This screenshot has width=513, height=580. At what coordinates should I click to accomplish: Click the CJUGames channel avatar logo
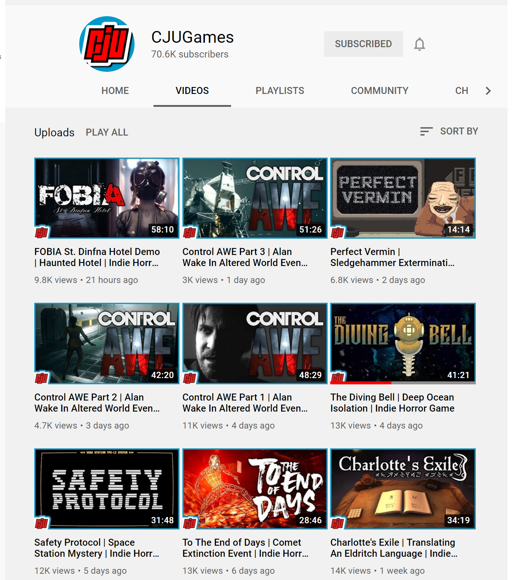point(107,44)
